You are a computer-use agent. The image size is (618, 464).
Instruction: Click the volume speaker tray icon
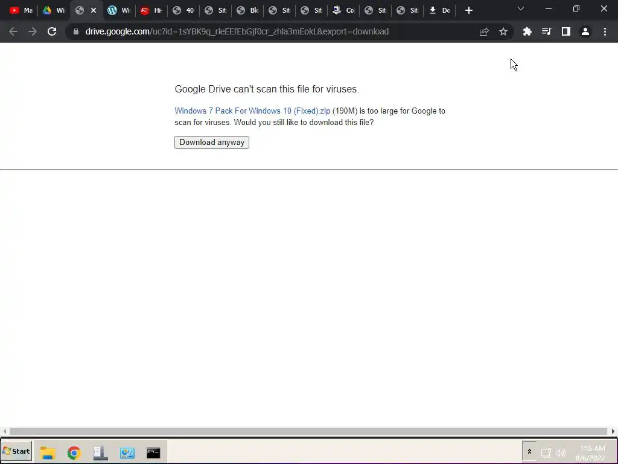[x=560, y=453]
